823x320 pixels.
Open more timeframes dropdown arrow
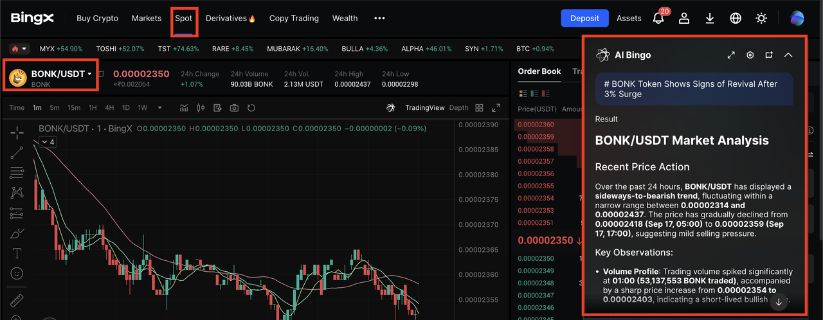[160, 108]
